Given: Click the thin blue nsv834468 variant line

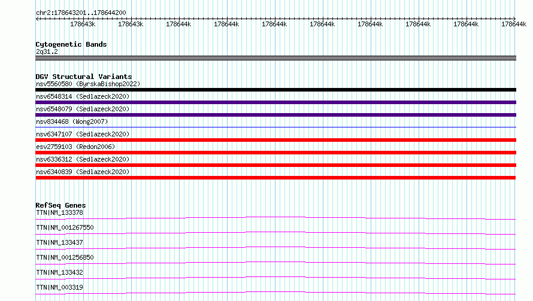Looking at the screenshot, I should pyautogui.click(x=275, y=127).
